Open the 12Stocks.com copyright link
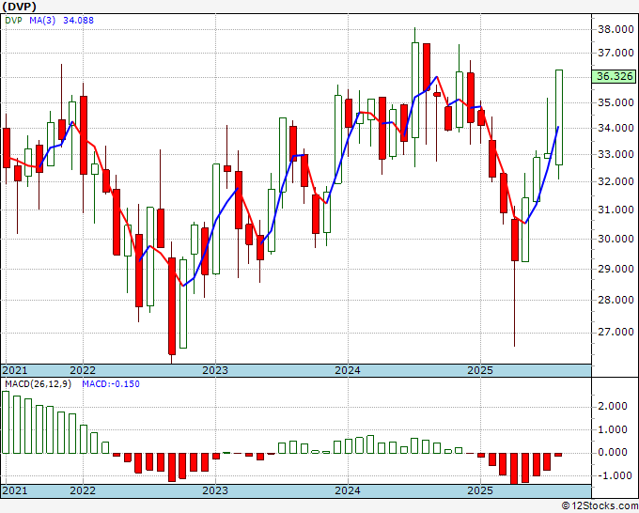The width and height of the screenshot is (639, 513). pos(600,506)
